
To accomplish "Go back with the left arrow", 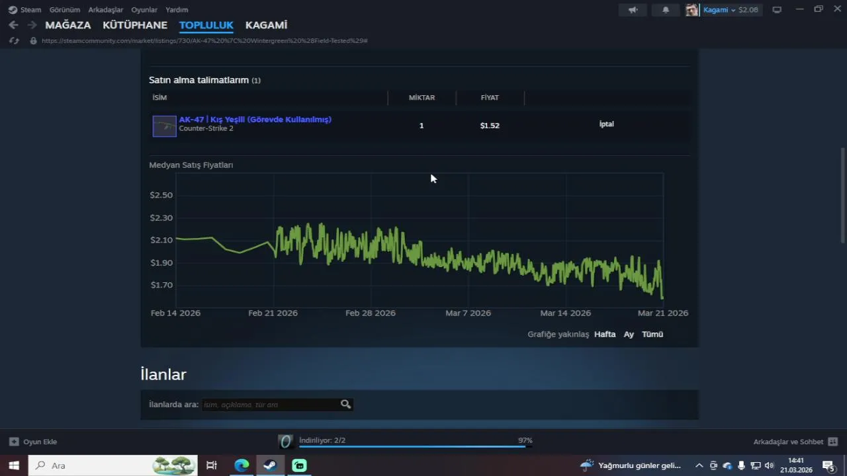I will pos(13,25).
